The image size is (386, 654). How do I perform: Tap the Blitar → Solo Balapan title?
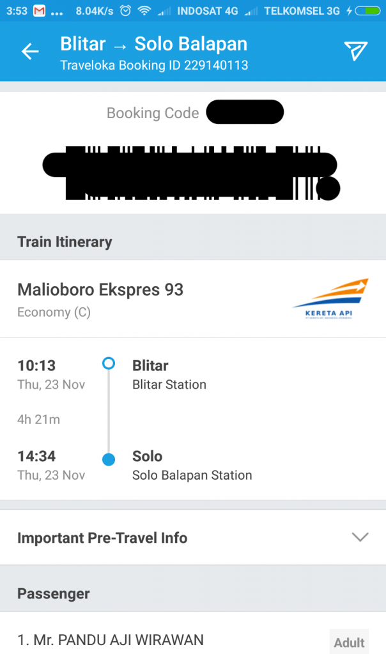point(154,44)
